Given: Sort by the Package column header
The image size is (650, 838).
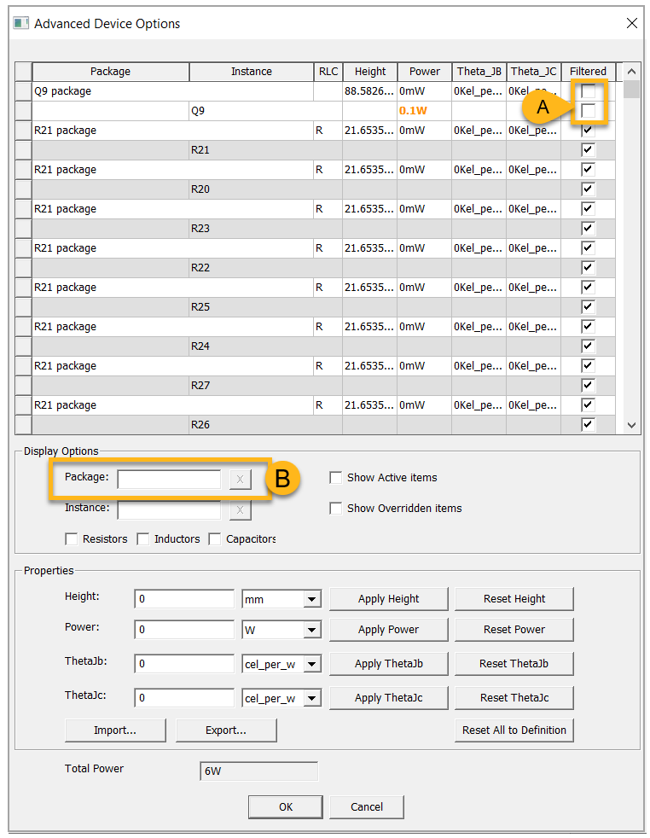Looking at the screenshot, I should click(x=110, y=72).
